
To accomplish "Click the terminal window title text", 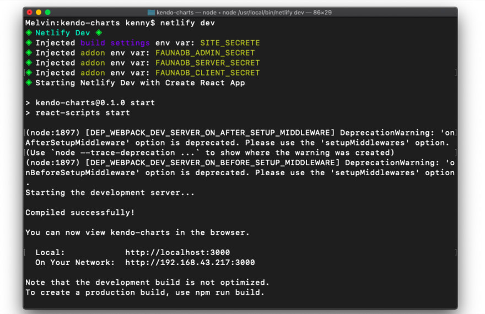I will click(x=244, y=13).
